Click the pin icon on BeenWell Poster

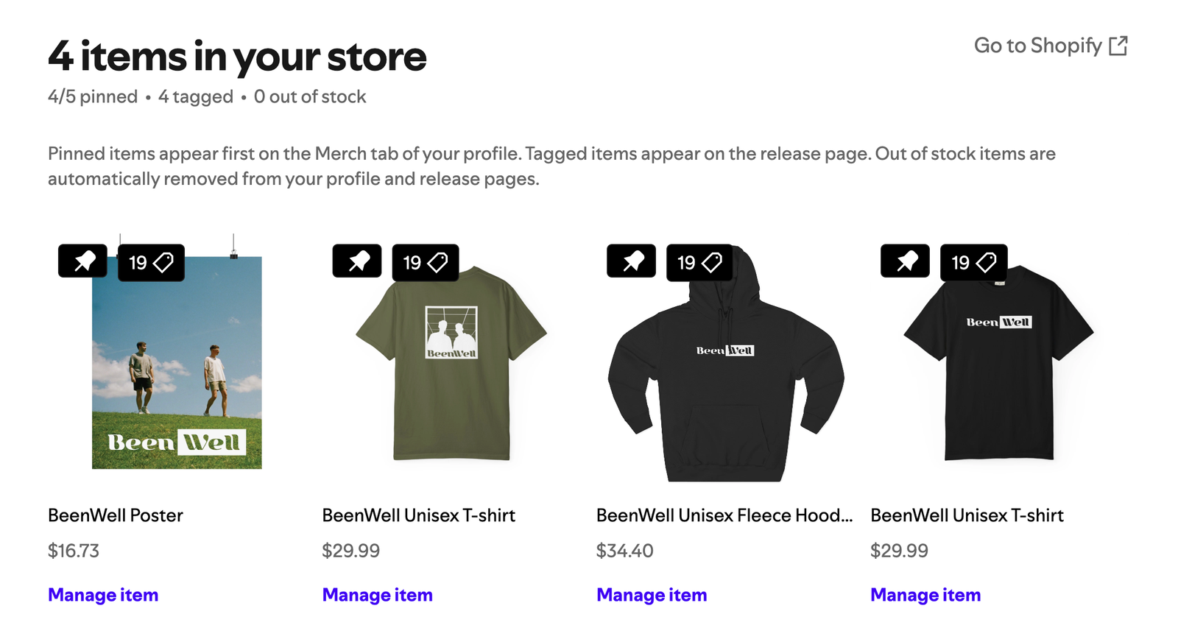pyautogui.click(x=82, y=261)
